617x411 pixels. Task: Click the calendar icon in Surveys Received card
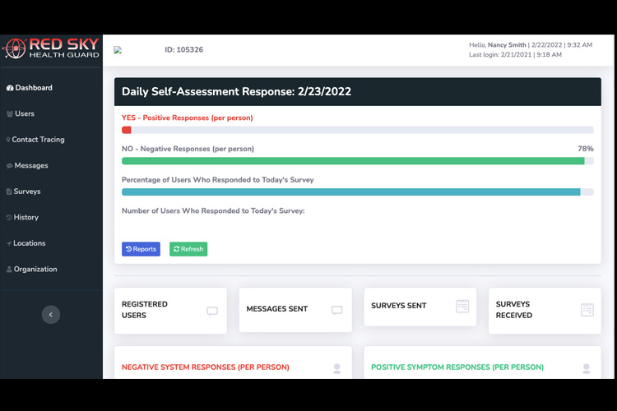(587, 310)
